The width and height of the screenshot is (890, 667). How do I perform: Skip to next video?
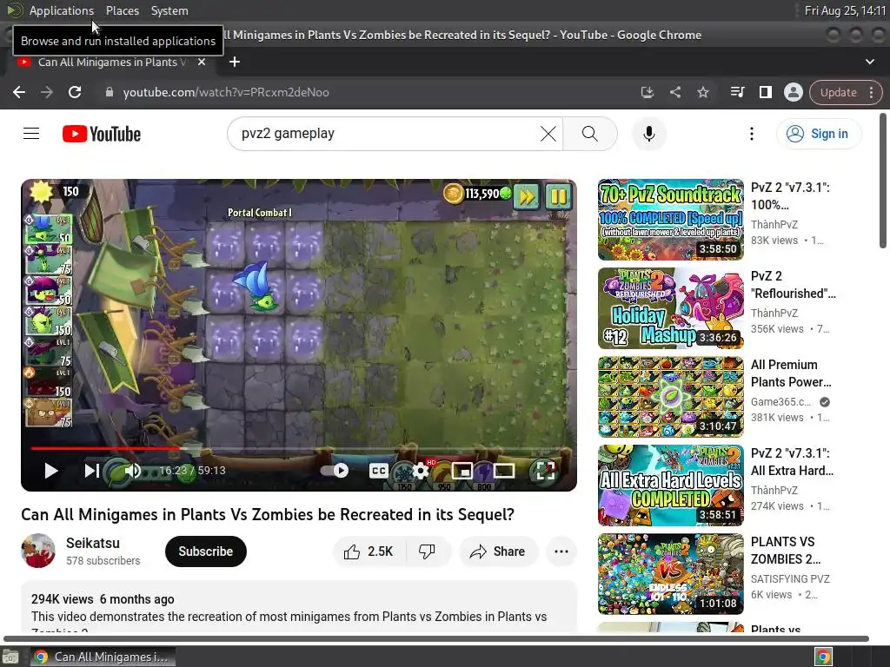pyautogui.click(x=91, y=471)
